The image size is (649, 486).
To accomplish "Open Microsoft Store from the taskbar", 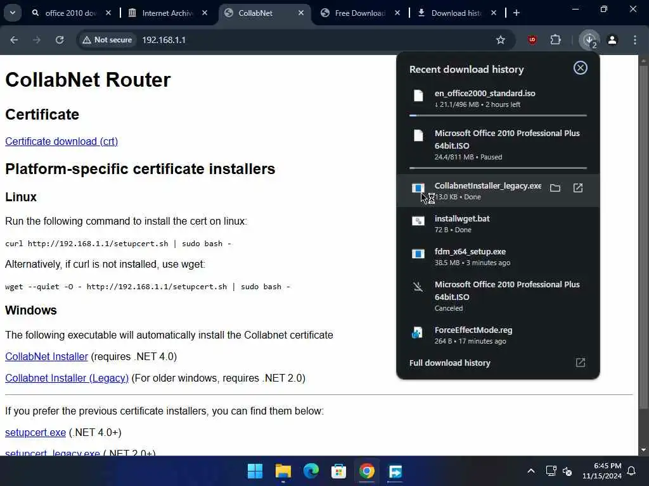I will pos(338,471).
